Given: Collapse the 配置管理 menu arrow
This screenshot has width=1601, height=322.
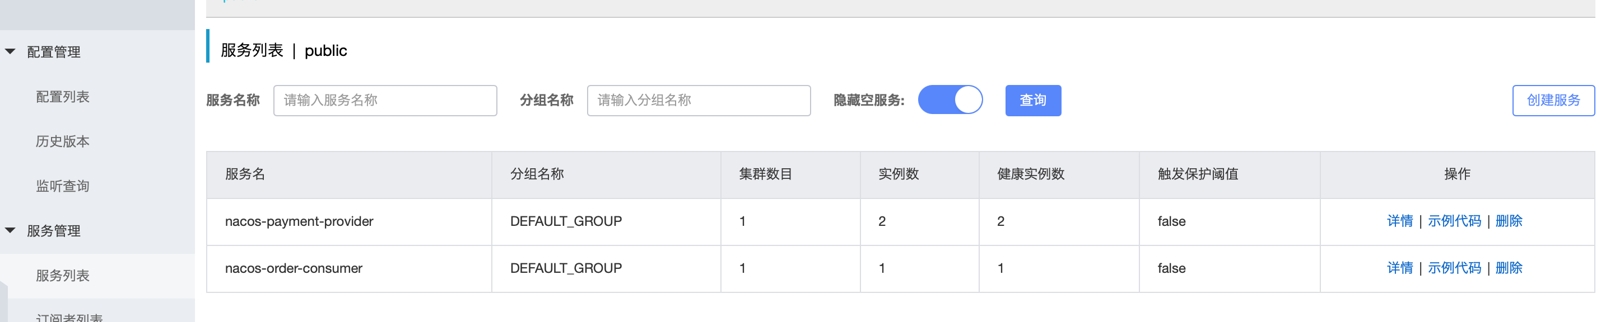Looking at the screenshot, I should [x=11, y=51].
